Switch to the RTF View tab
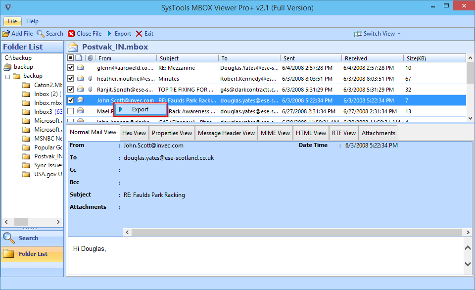 tap(344, 133)
